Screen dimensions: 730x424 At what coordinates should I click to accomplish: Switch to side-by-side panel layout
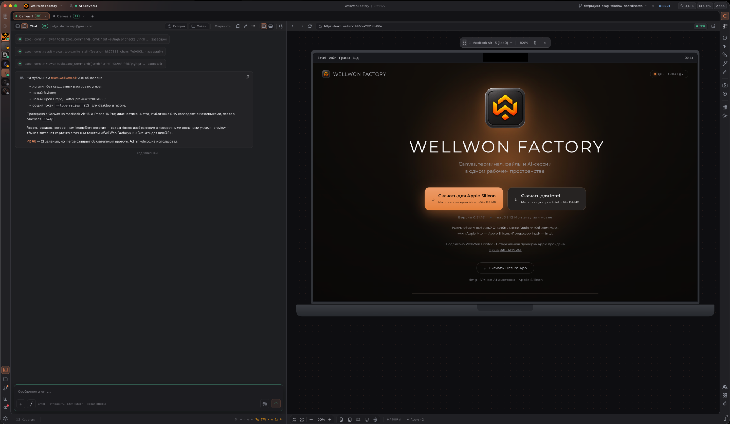(x=264, y=26)
